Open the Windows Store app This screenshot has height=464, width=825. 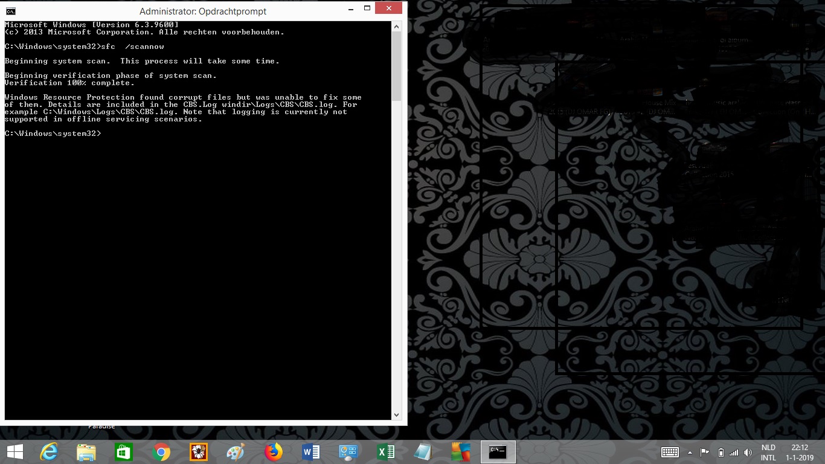pyautogui.click(x=124, y=452)
